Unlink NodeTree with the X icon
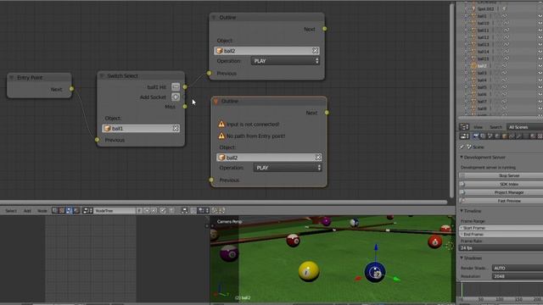 coord(154,211)
